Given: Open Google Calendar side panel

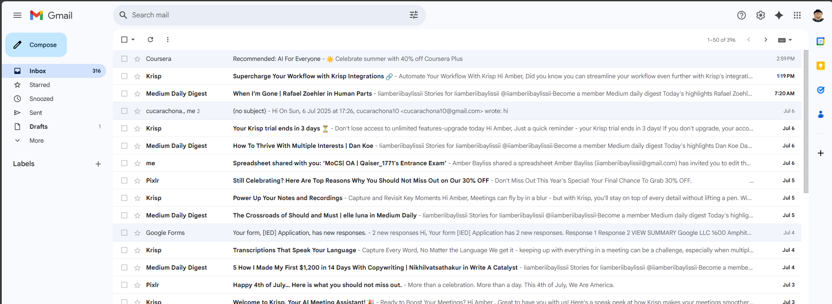Looking at the screenshot, I should click(x=821, y=41).
